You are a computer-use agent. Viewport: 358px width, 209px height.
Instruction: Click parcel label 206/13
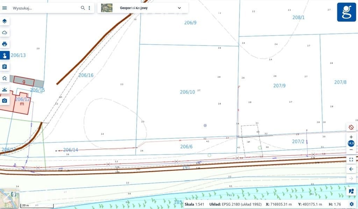click(18, 55)
